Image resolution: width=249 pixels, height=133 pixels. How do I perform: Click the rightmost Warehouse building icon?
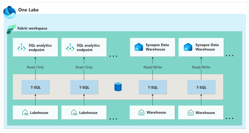click(190, 112)
